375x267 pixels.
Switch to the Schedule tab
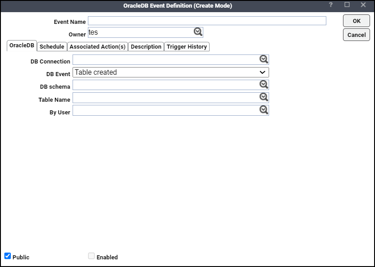[x=52, y=46]
